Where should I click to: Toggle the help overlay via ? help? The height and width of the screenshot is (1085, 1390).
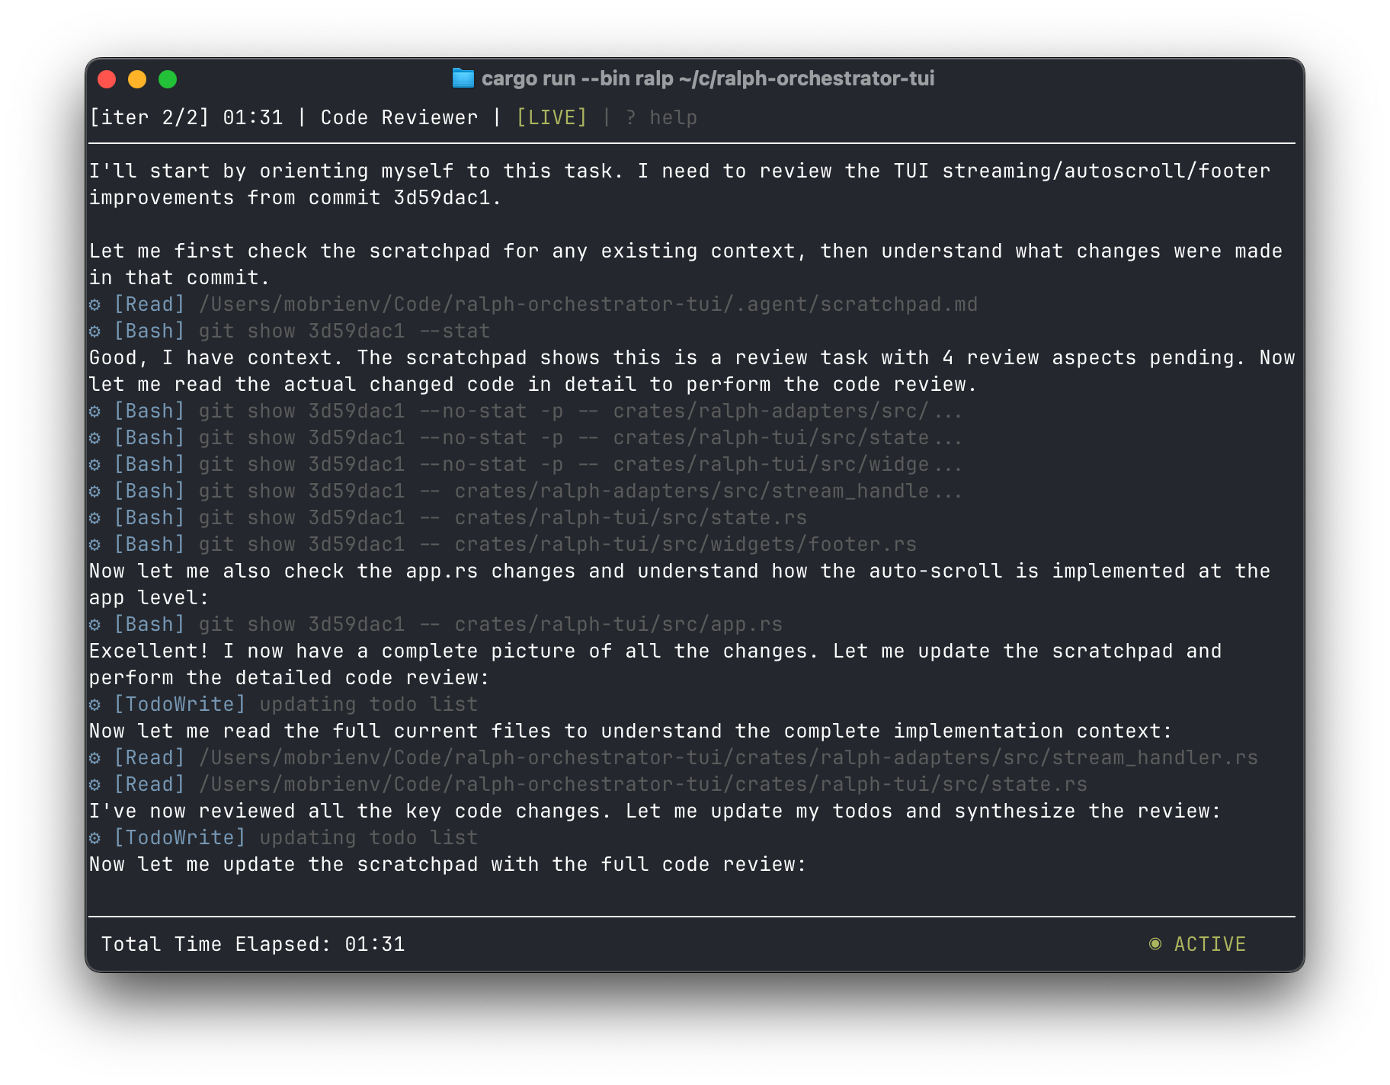[x=660, y=117]
